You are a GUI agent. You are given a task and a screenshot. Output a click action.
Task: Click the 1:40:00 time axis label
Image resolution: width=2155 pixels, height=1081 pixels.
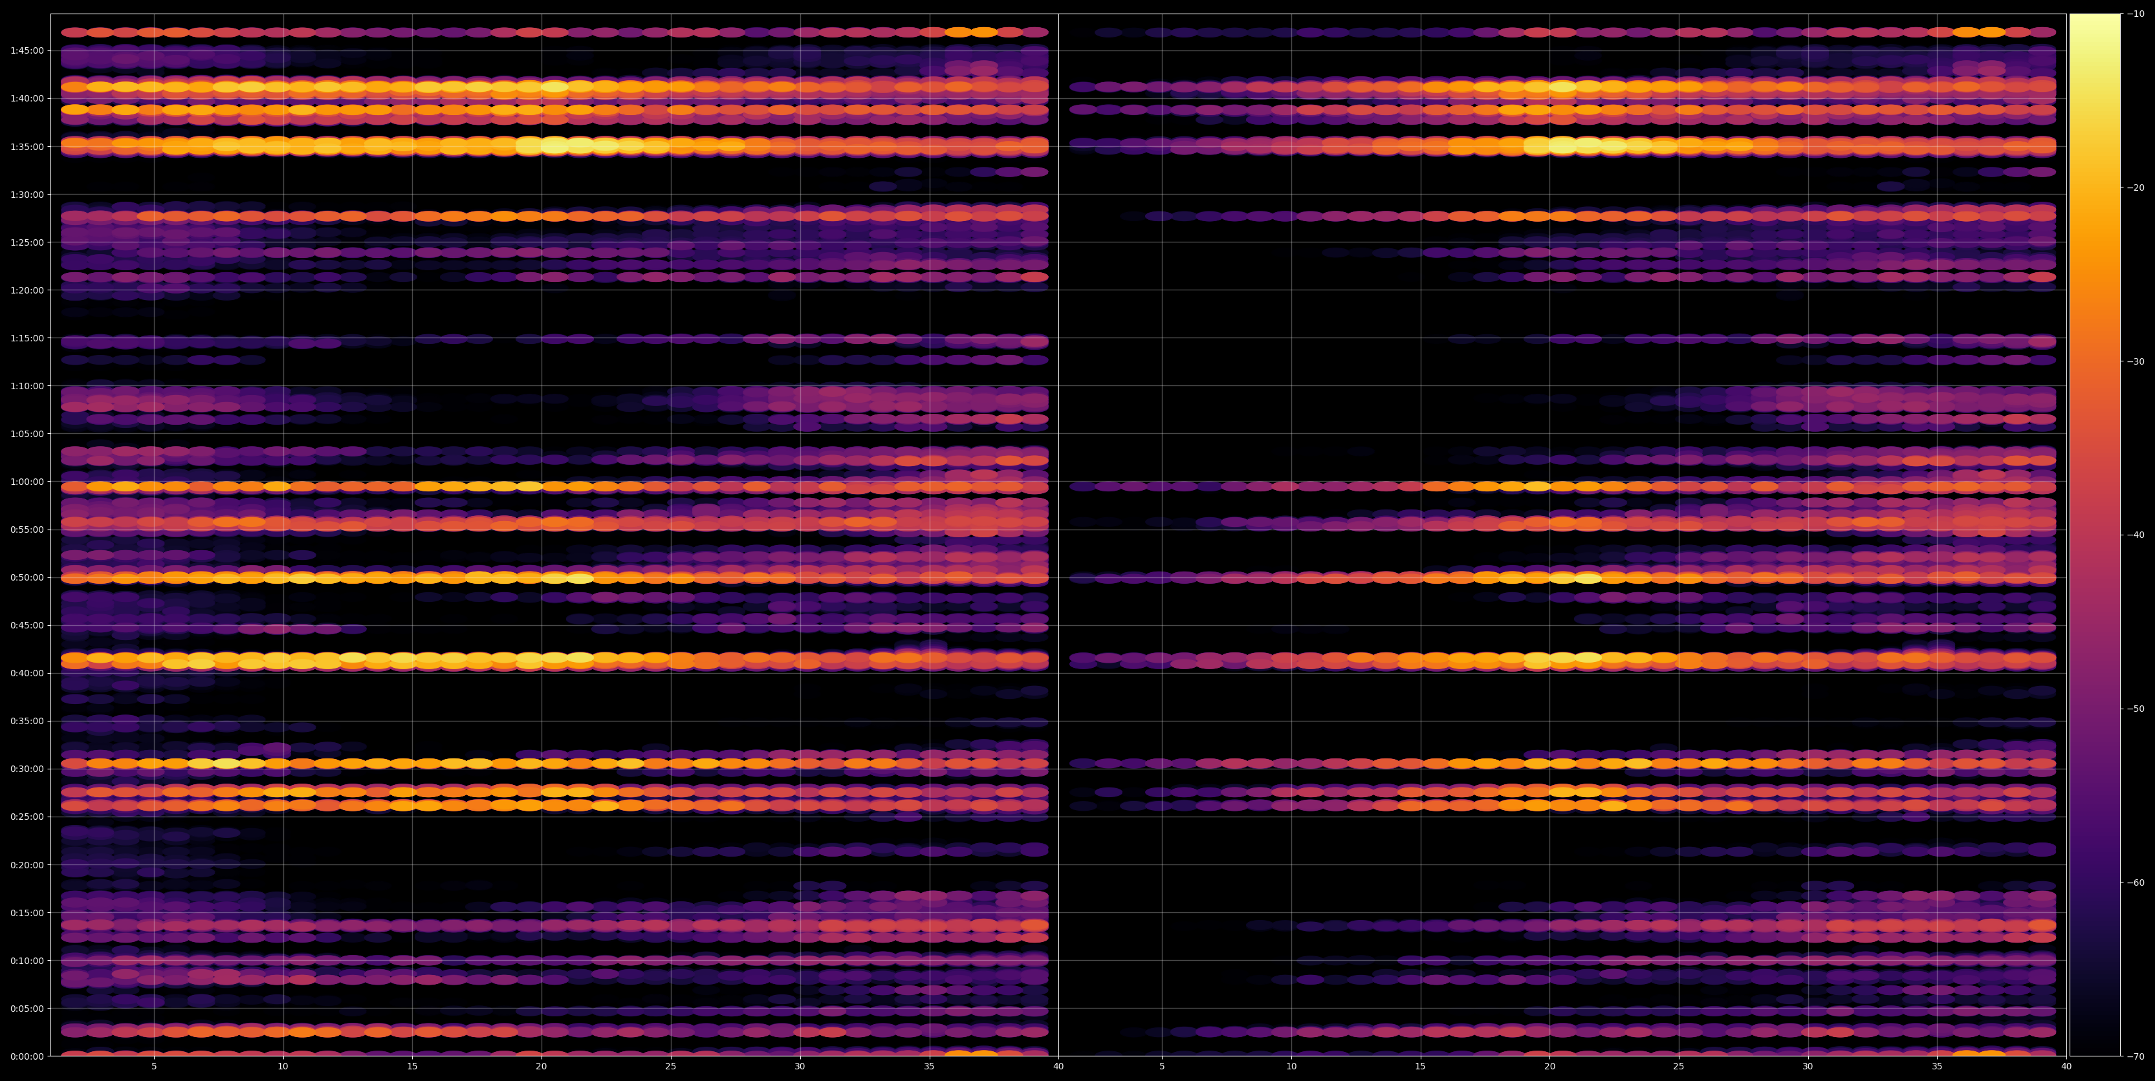pyautogui.click(x=27, y=99)
